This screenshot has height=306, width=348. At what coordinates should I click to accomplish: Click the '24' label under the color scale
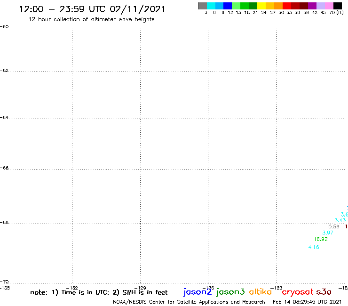pyautogui.click(x=264, y=13)
